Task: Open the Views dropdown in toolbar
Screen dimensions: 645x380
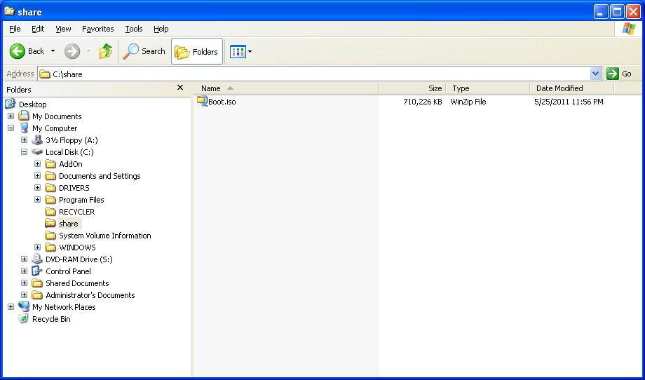Action: click(241, 51)
